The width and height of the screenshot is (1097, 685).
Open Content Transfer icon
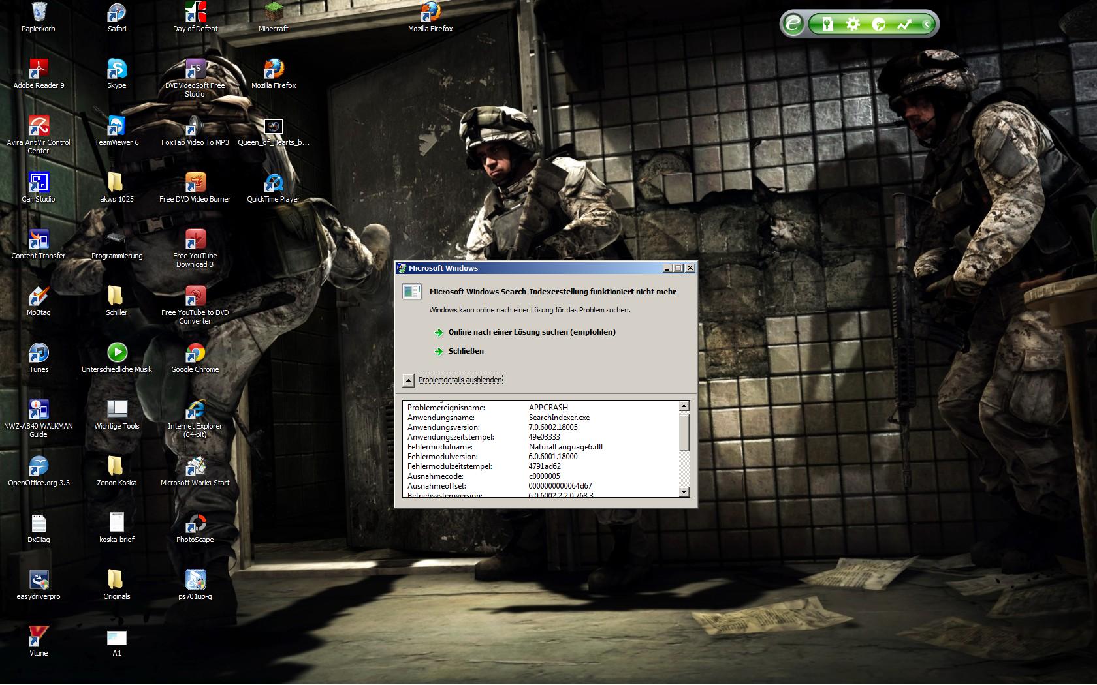[39, 239]
